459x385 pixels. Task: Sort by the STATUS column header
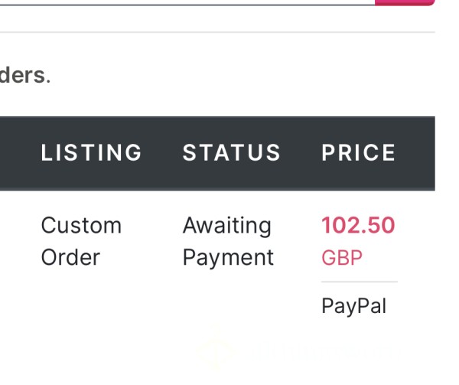coord(232,152)
